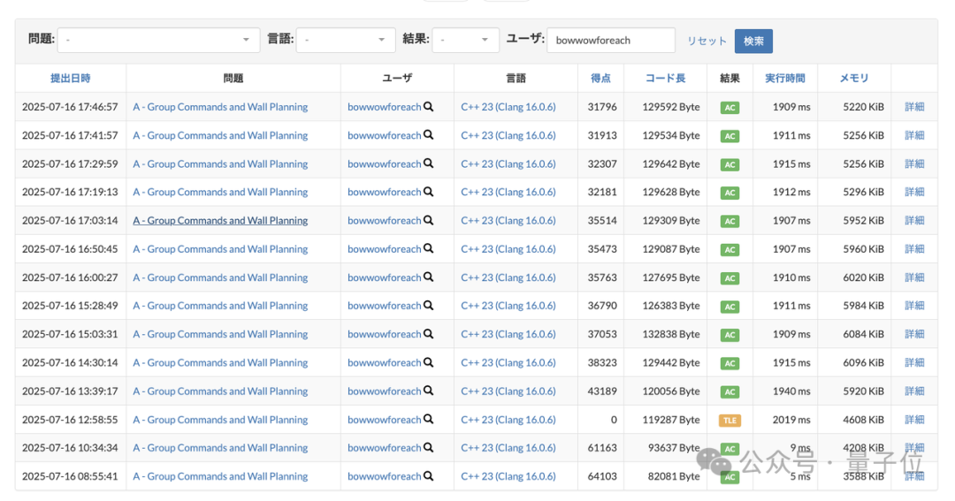Open problem link in 17:46:57 row
This screenshot has width=955, height=501.
pyautogui.click(x=220, y=107)
